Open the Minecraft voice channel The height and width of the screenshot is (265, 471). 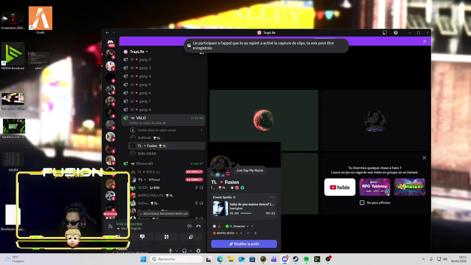(163, 163)
